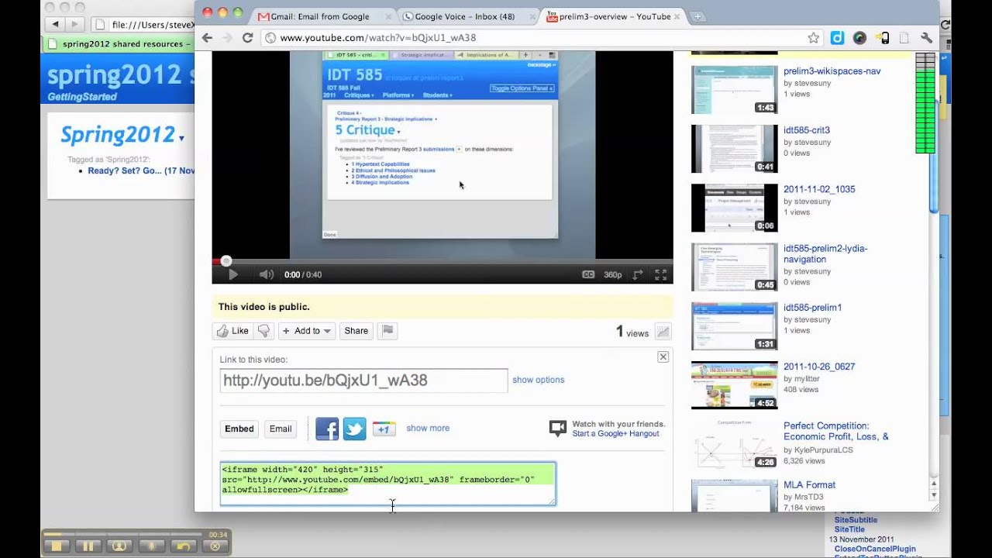Screen dimensions: 992x558
Task: Toggle the expanded player size icon
Action: [638, 274]
